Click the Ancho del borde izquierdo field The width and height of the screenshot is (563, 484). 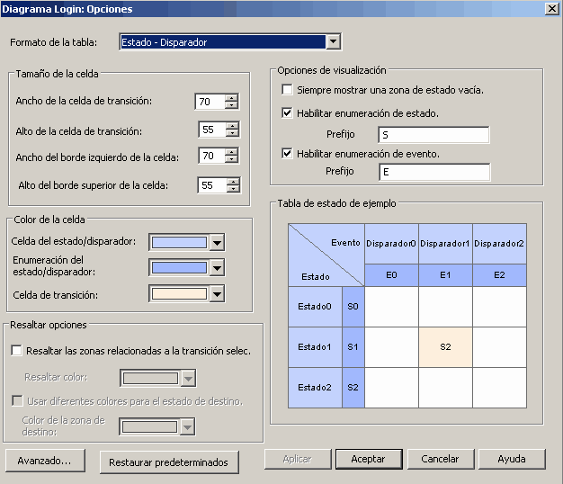[212, 156]
